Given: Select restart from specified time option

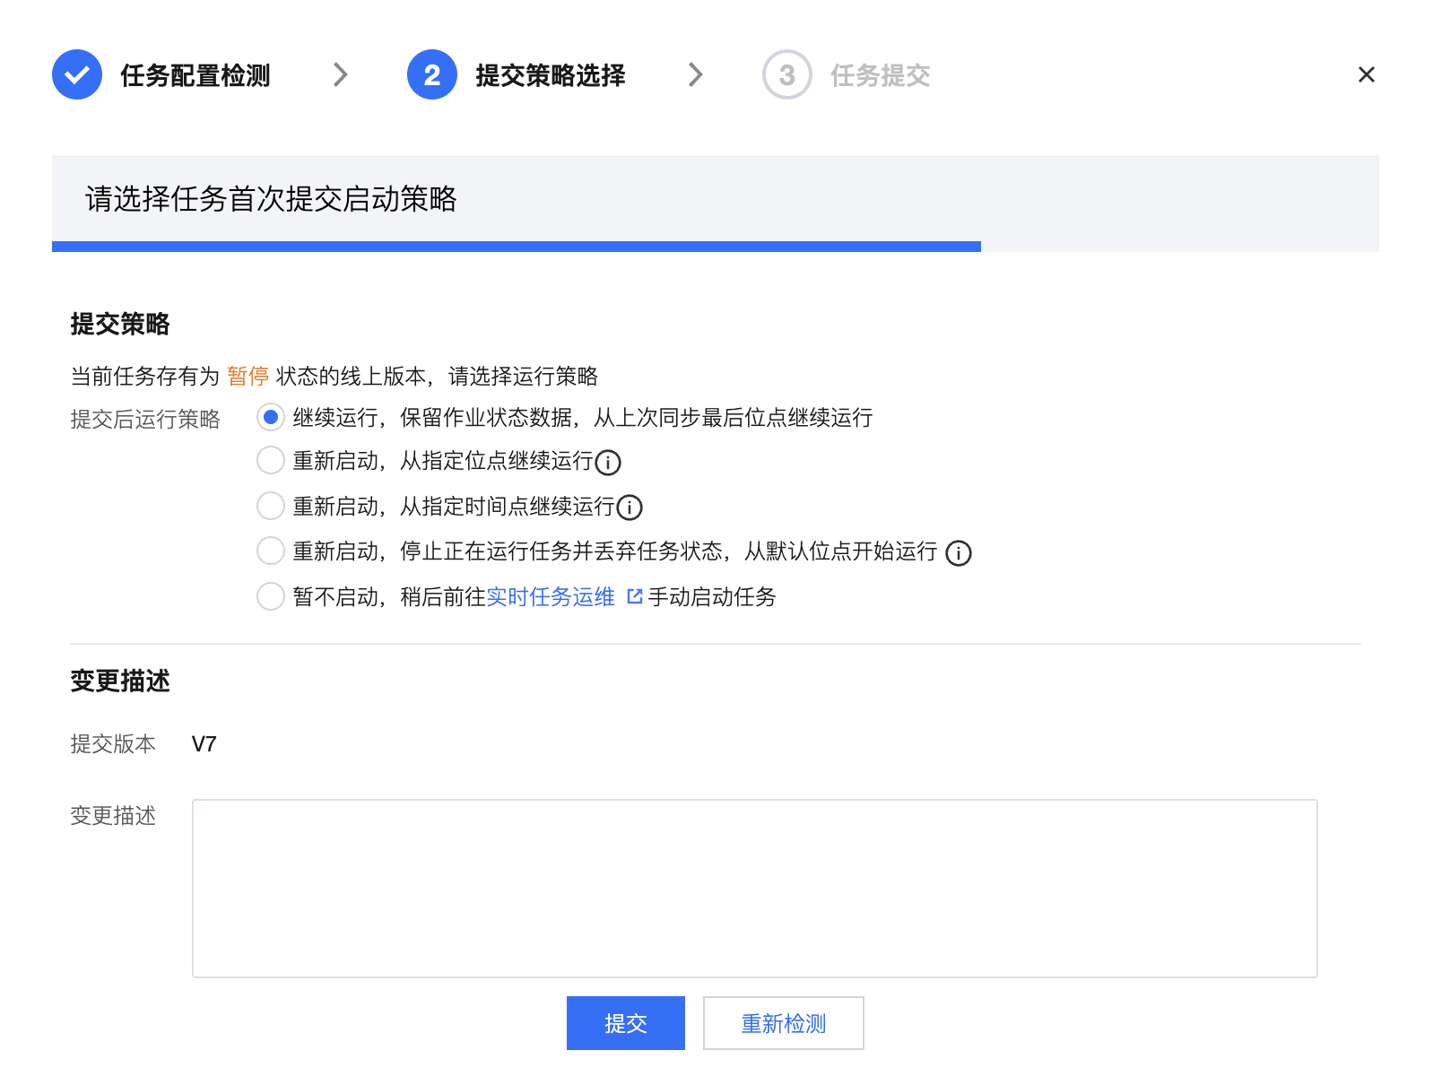Looking at the screenshot, I should click(x=271, y=506).
